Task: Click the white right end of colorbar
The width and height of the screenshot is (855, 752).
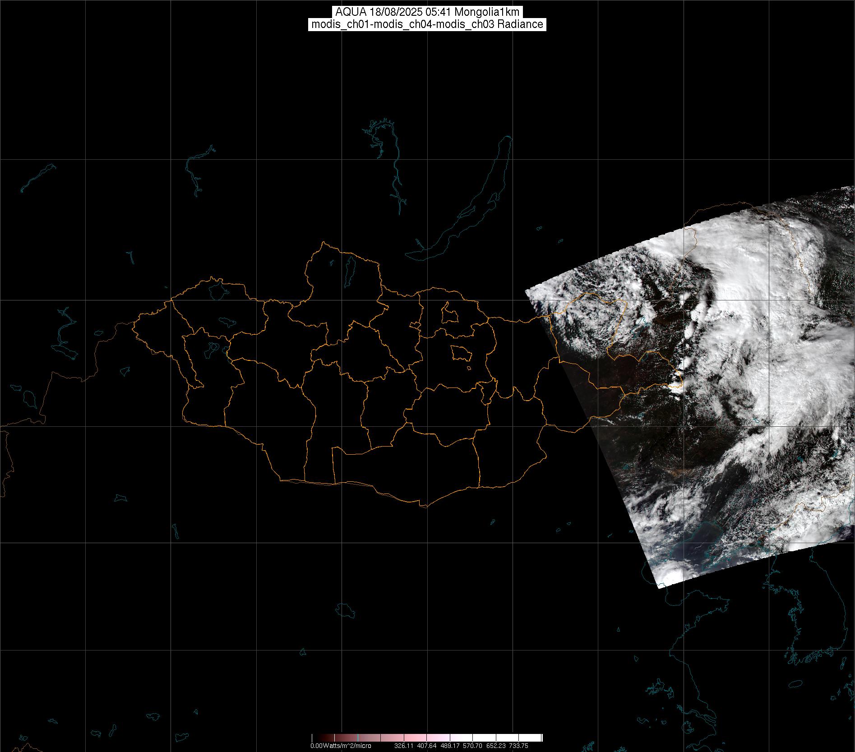Action: pyautogui.click(x=535, y=738)
